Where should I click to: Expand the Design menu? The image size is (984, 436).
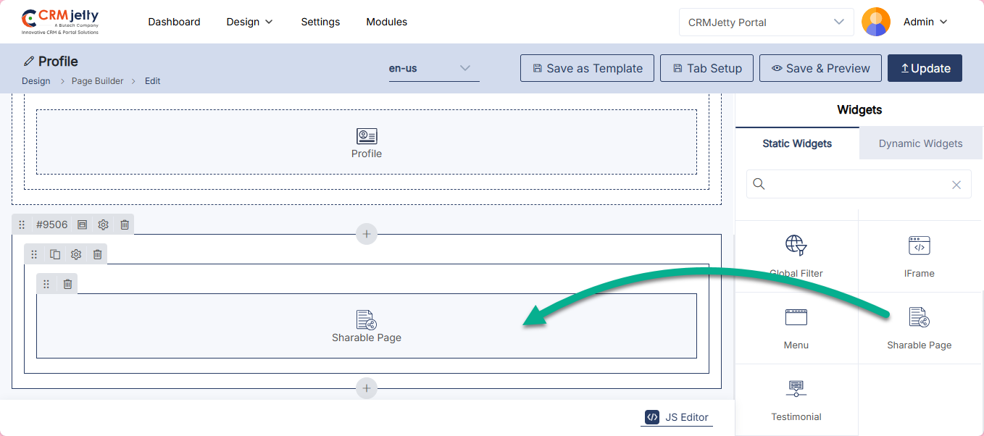250,22
